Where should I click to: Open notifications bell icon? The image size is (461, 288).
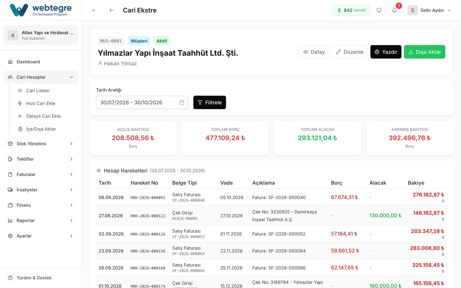pyautogui.click(x=394, y=10)
